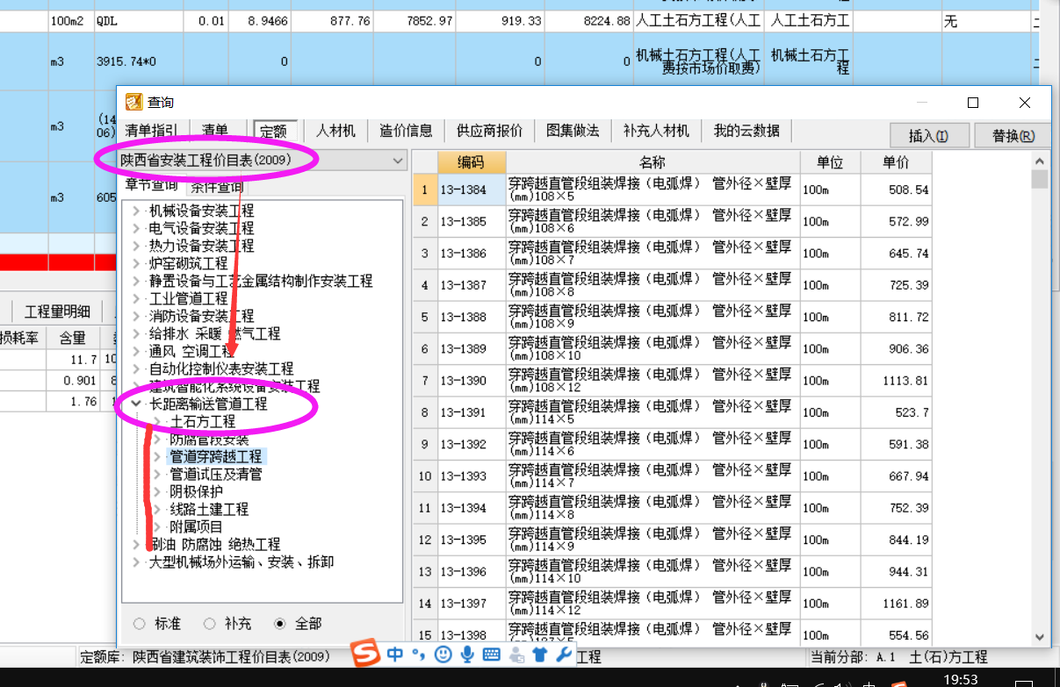Select the 防腐管段安装 tree item
The height and width of the screenshot is (687, 1060).
[209, 439]
